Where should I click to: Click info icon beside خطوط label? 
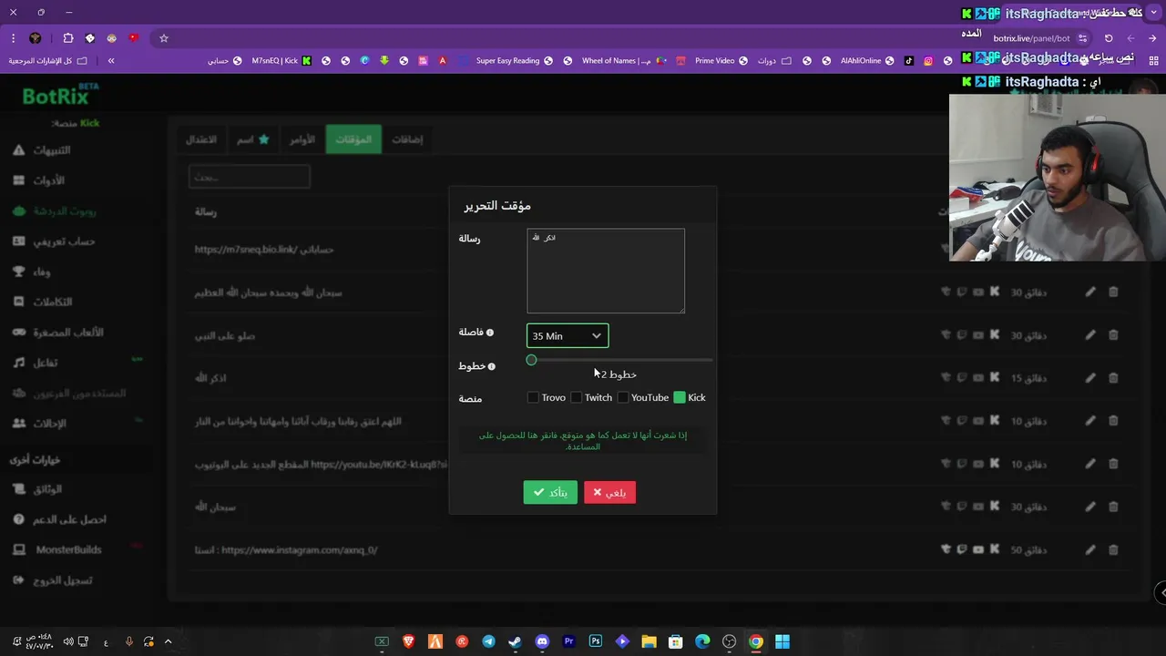coord(492,366)
